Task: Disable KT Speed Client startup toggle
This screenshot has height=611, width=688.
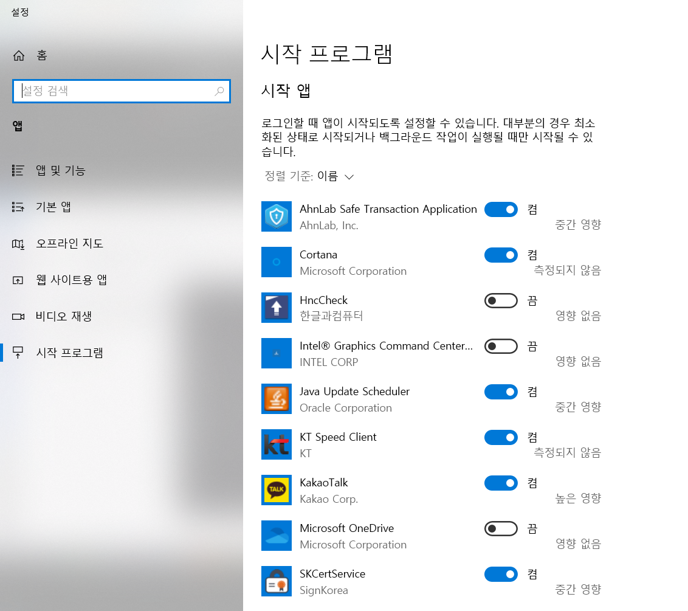Action: click(501, 438)
